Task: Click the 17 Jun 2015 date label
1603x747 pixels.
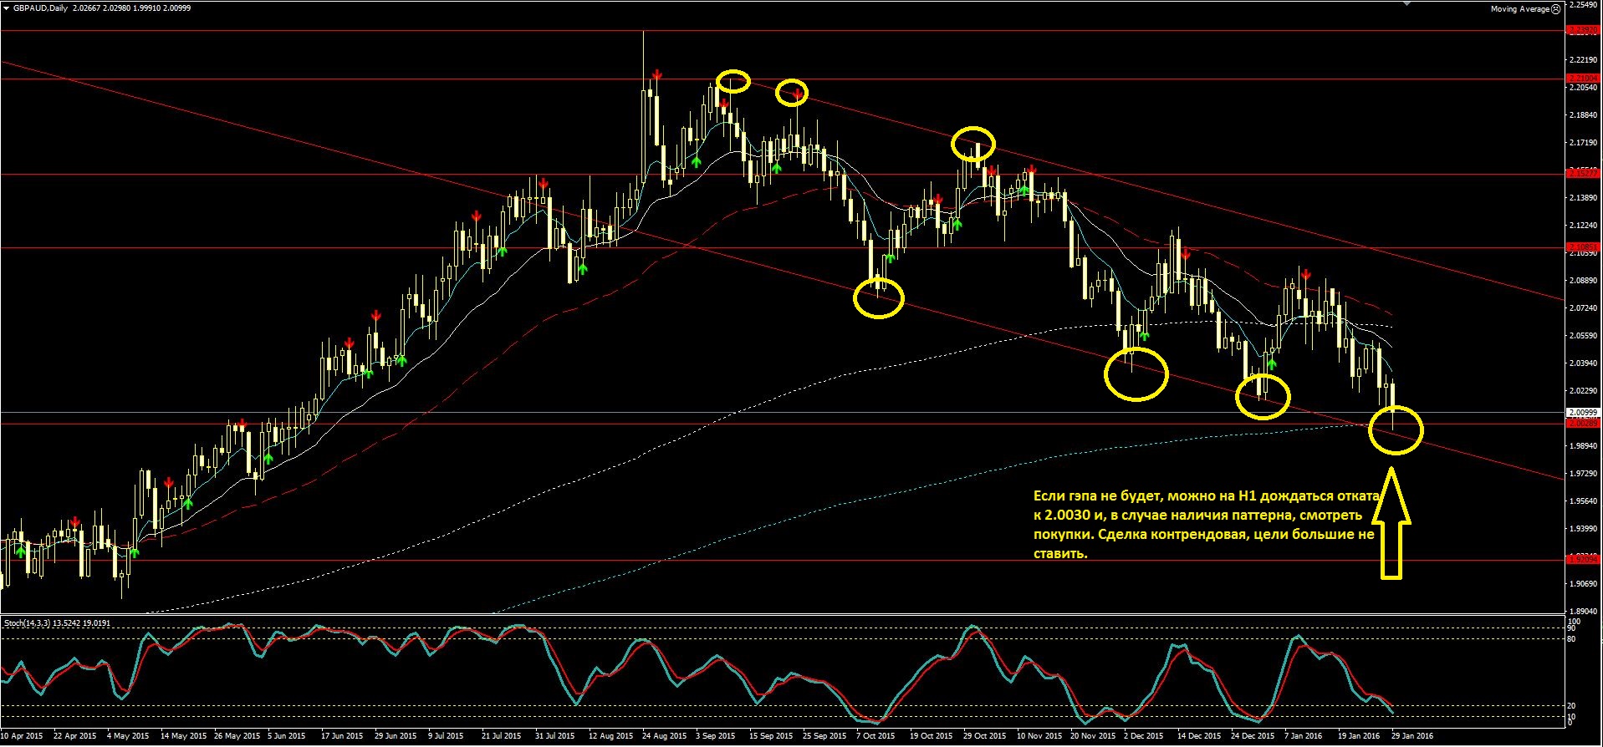Action: [x=343, y=736]
